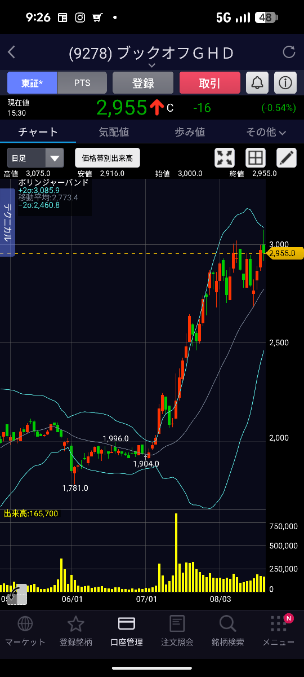304x677 pixels.
Task: Open stock search (銘柄検索) tab
Action: pos(227,631)
